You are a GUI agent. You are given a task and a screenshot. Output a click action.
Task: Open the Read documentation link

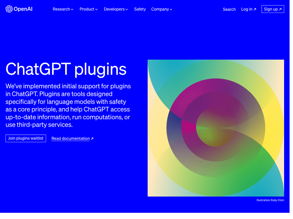point(70,138)
